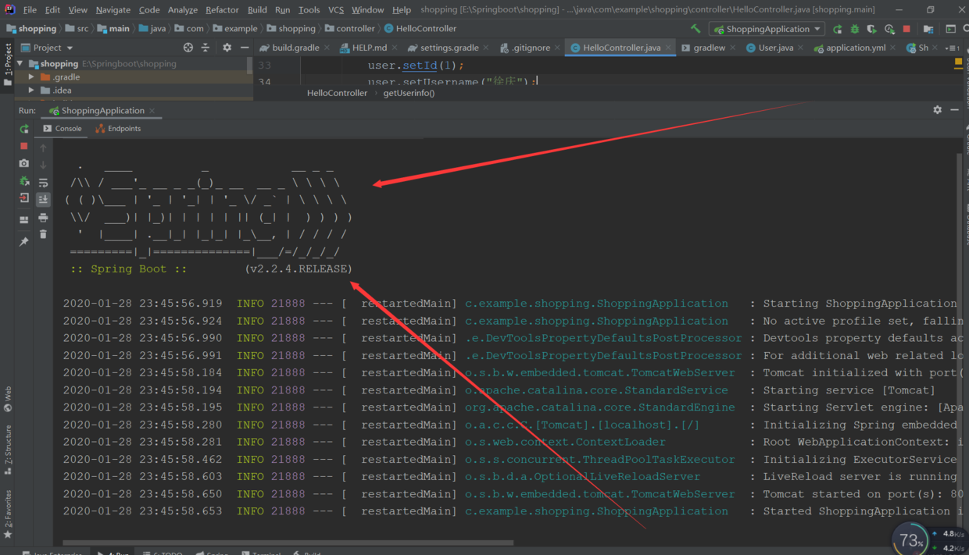Image resolution: width=969 pixels, height=555 pixels.
Task: Open the Edit menu
Action: (52, 10)
